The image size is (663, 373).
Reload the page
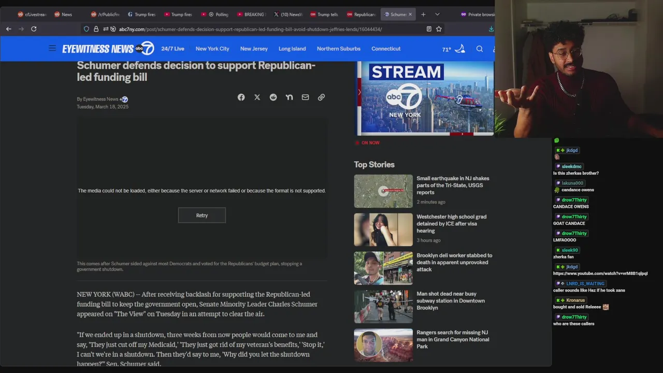coord(34,29)
